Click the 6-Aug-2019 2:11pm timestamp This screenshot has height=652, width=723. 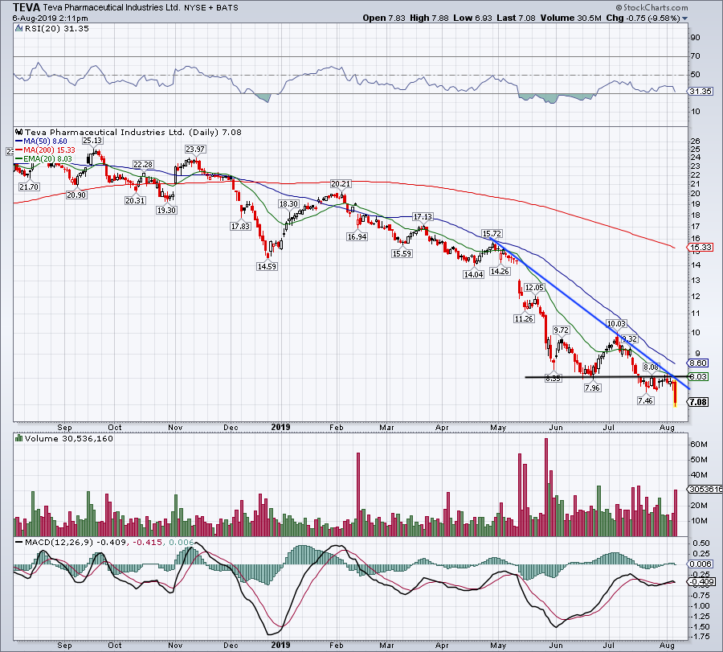point(50,18)
